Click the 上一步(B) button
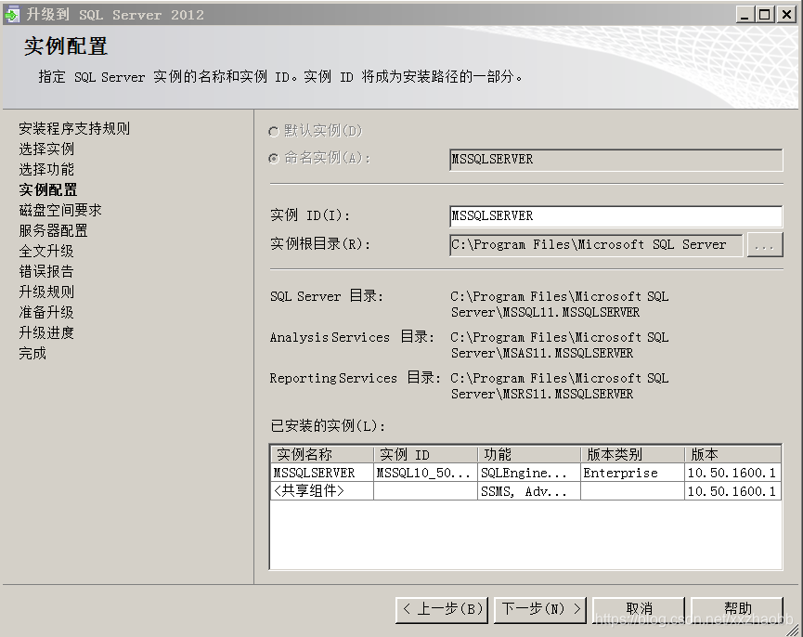This screenshot has width=803, height=637. click(x=442, y=610)
